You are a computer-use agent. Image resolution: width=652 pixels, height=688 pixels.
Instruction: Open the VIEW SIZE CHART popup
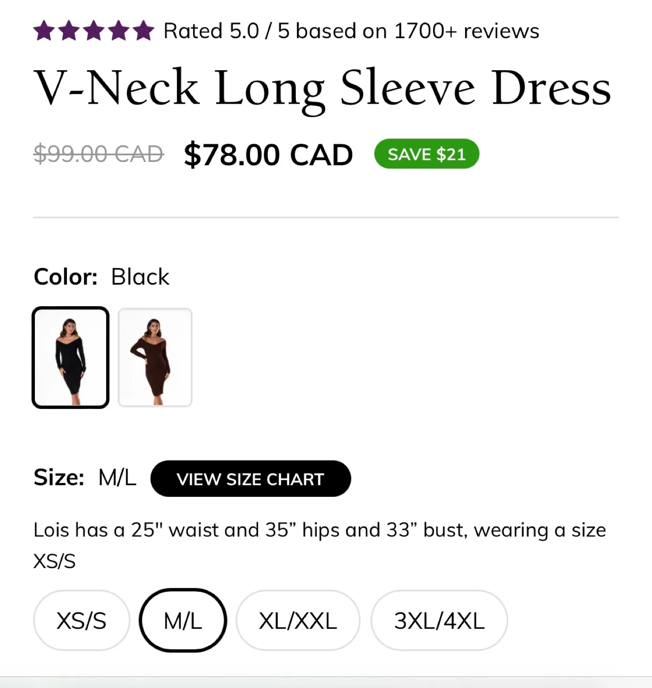250,479
